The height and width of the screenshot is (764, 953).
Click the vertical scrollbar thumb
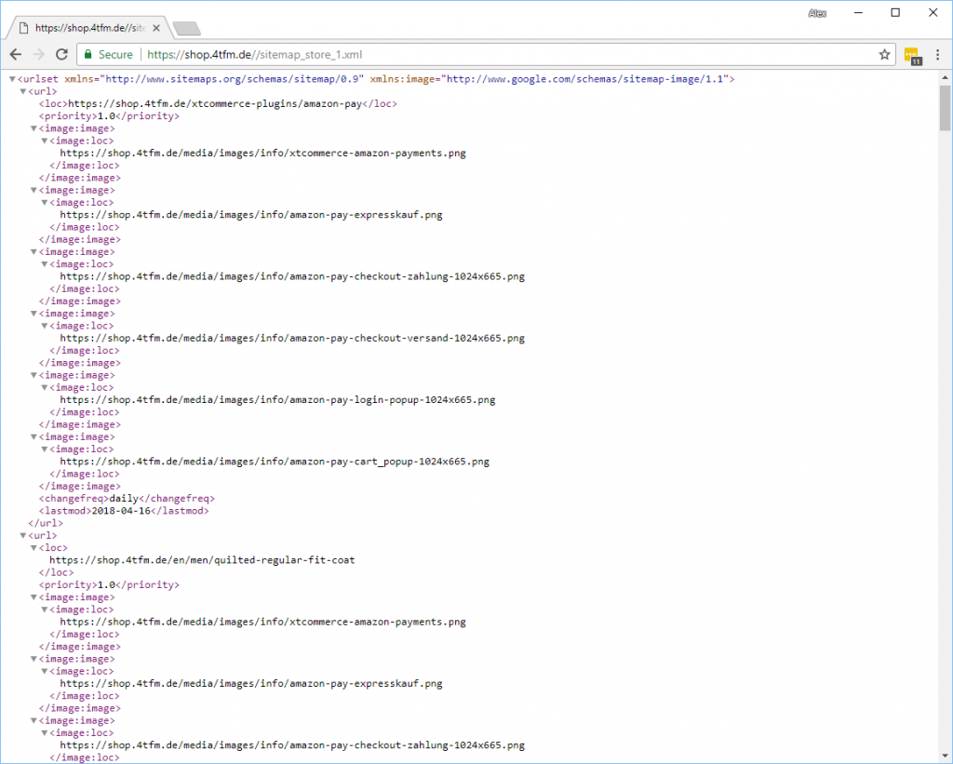pos(945,107)
